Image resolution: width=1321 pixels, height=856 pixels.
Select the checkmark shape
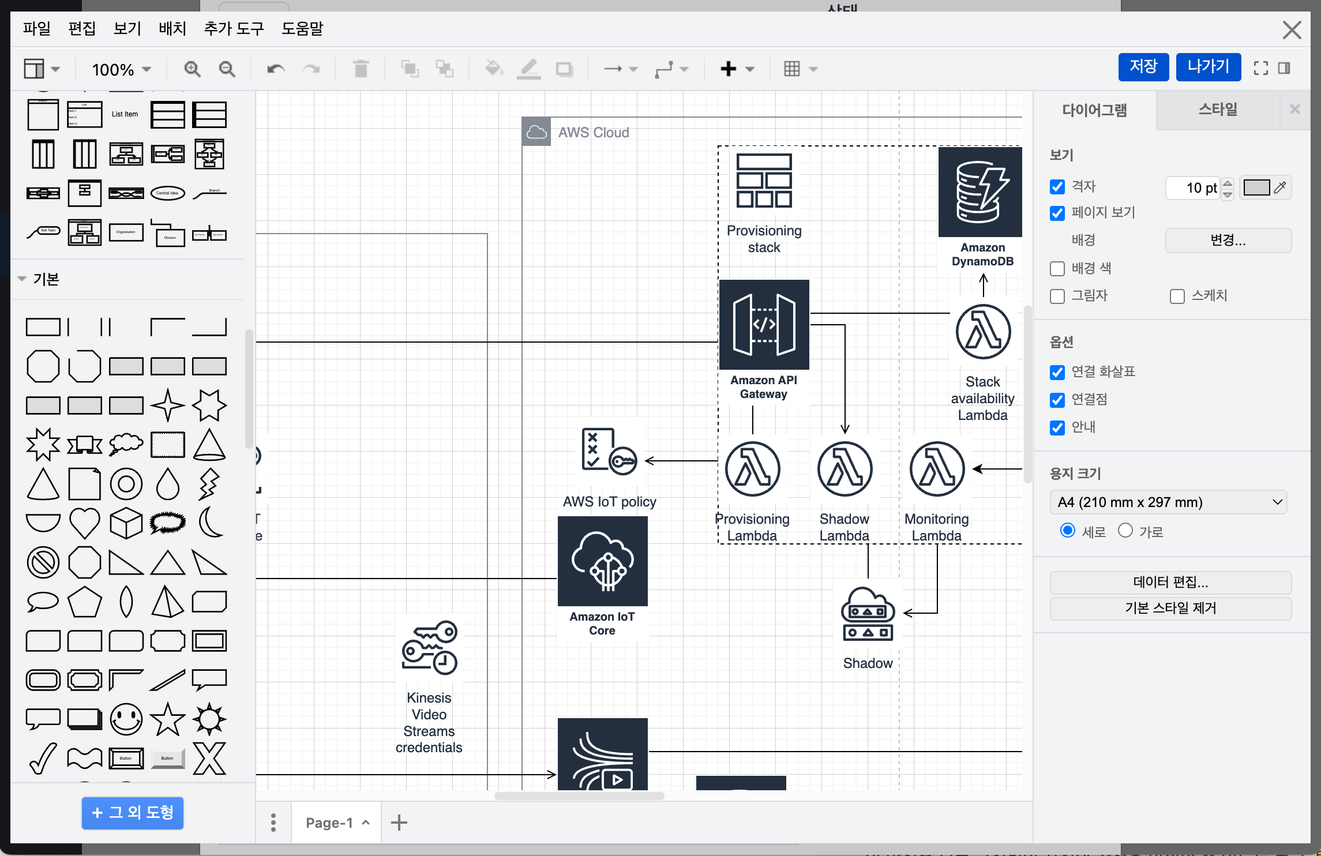tap(43, 758)
